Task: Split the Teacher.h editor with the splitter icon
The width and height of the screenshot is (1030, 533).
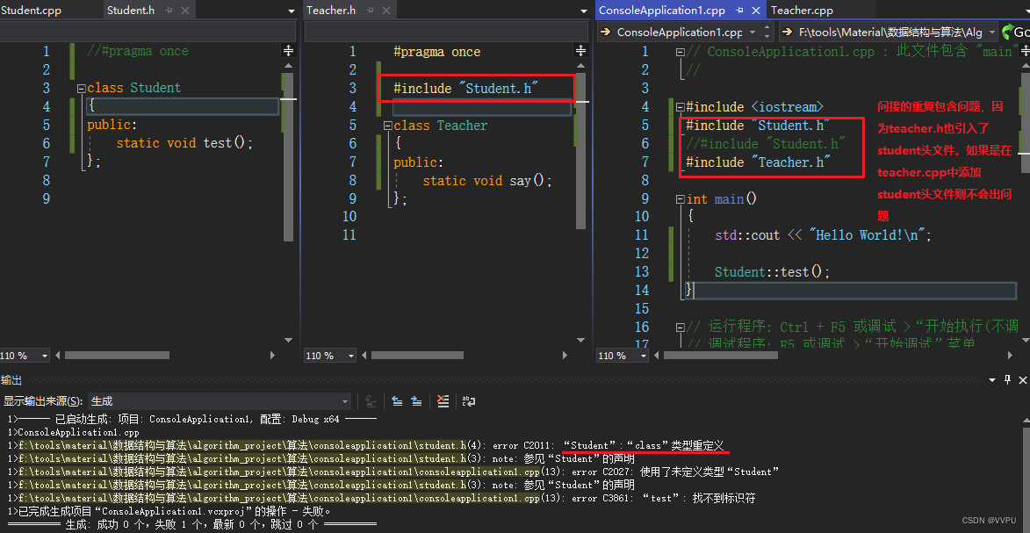Action: coord(580,51)
